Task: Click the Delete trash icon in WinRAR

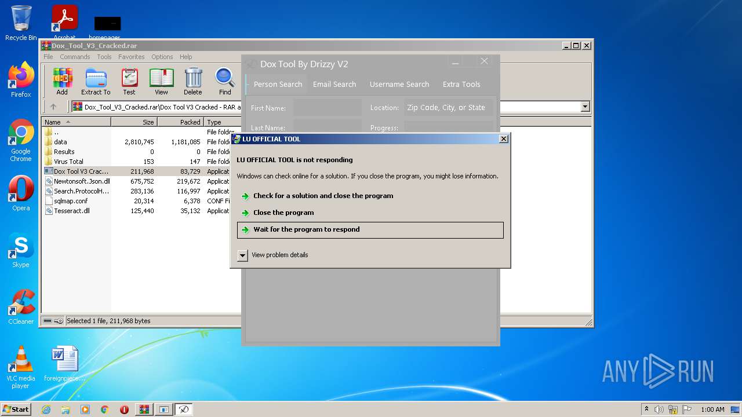Action: [x=193, y=82]
